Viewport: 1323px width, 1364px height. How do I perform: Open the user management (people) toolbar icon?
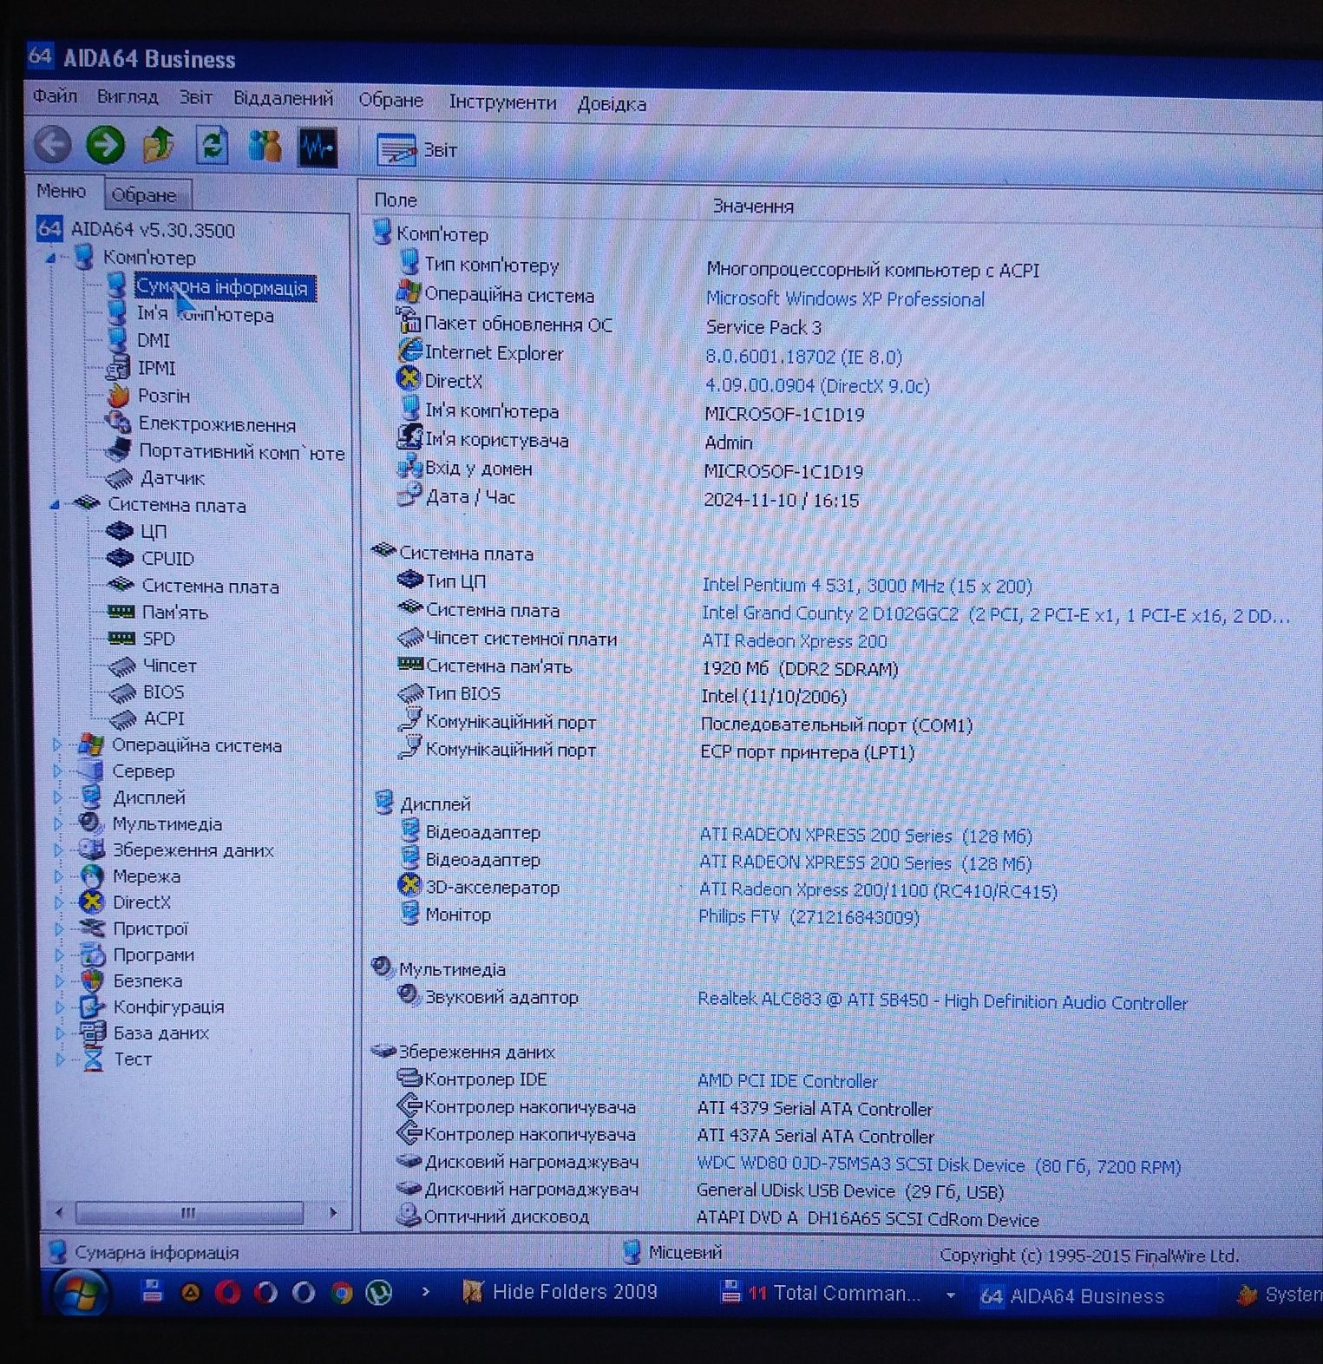pyautogui.click(x=265, y=147)
